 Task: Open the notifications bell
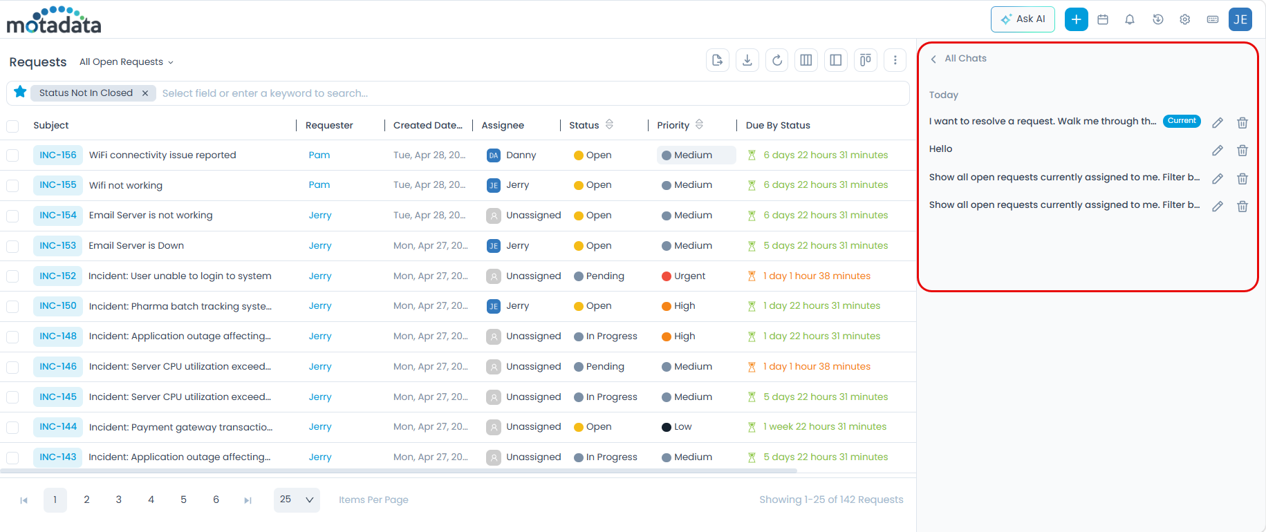[x=1130, y=19]
